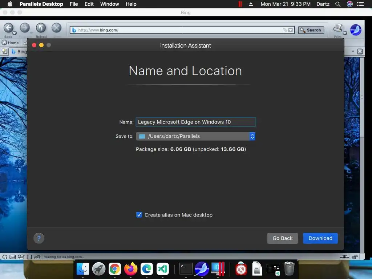Open the Print options dropdown arrow
372x279 pixels.
click(x=345, y=33)
